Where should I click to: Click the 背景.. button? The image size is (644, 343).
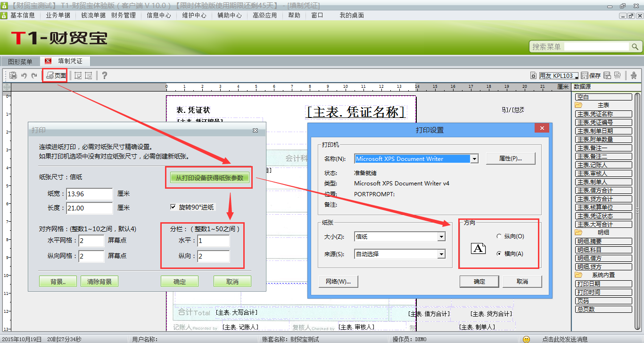pyautogui.click(x=58, y=282)
